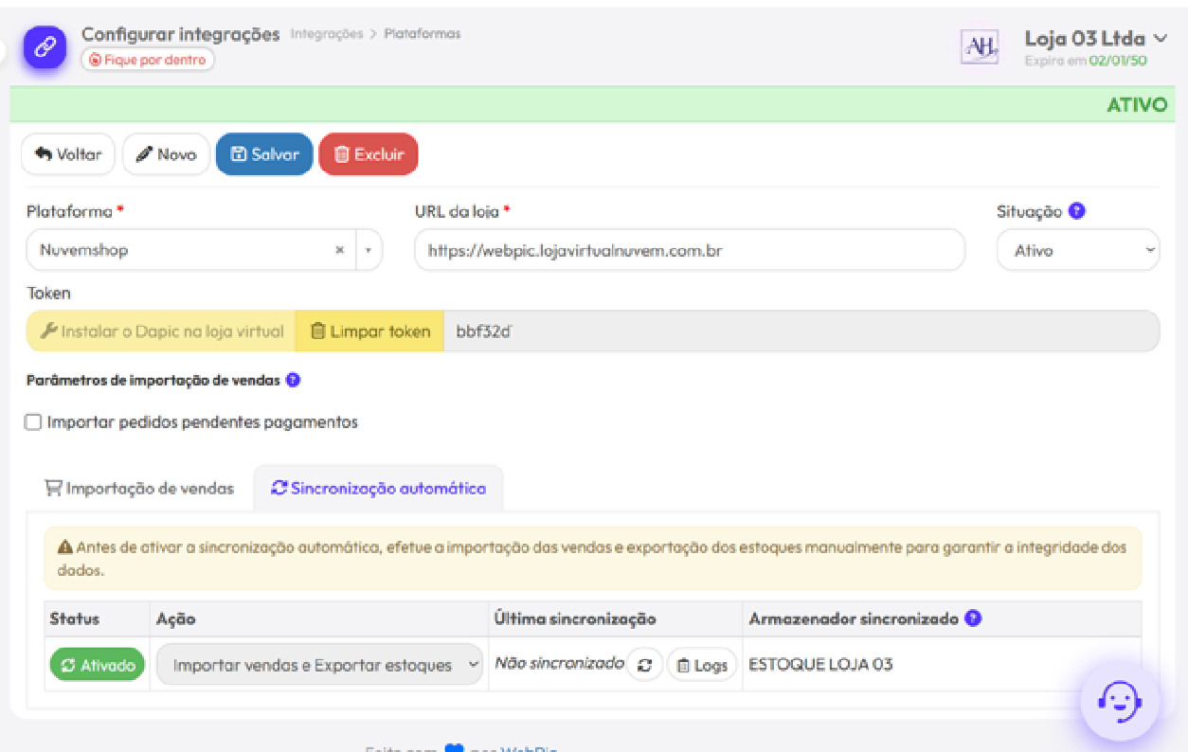Open the Situação dropdown set to Ativo
Image resolution: width=1188 pixels, height=752 pixels.
click(x=1077, y=249)
